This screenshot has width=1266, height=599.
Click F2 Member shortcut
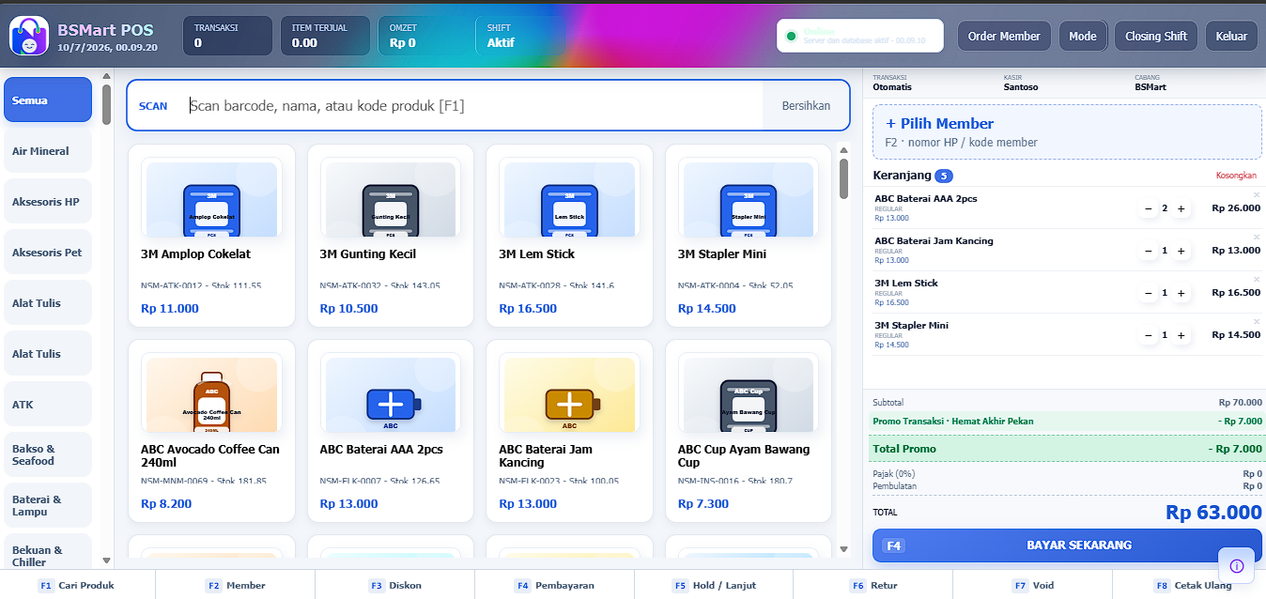tap(236, 585)
